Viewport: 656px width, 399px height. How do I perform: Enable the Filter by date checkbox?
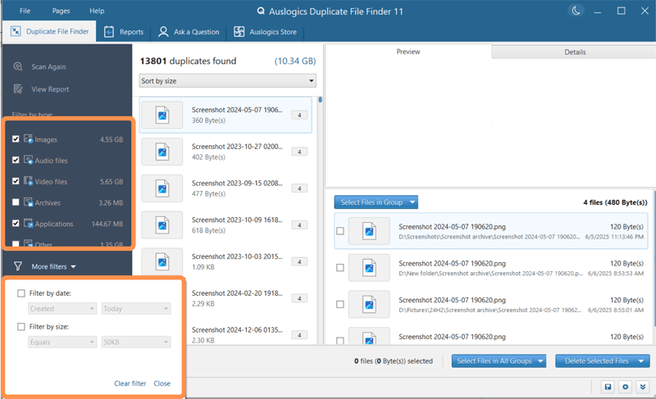[21, 293]
